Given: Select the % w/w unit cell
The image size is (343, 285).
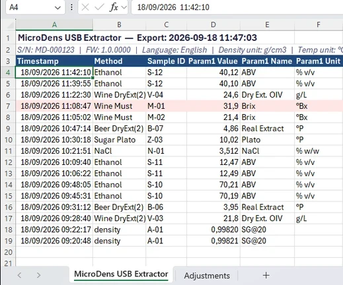Looking at the screenshot, I should (x=319, y=151).
